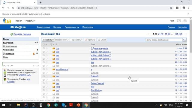The image size is (192, 108).
Task: Open File Explorer from the taskbar
Action: pos(18,105)
